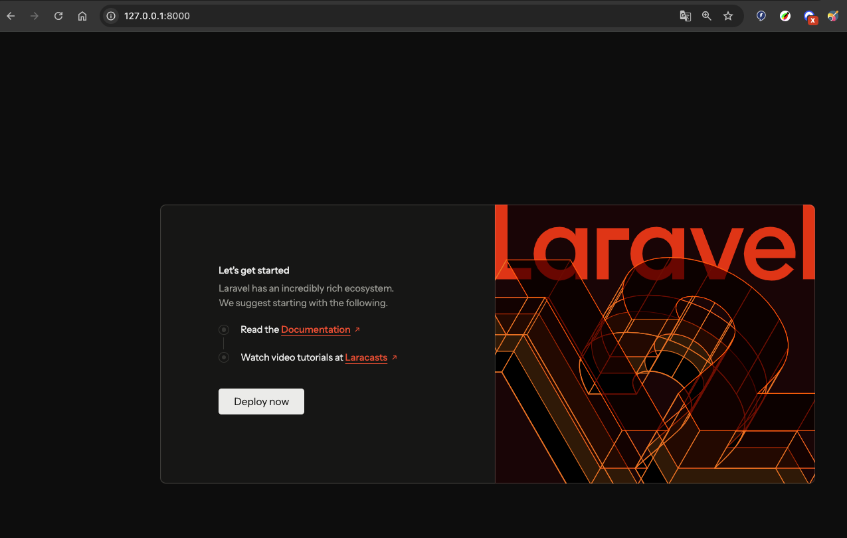Open the zoom magnifier in address bar

tap(707, 16)
